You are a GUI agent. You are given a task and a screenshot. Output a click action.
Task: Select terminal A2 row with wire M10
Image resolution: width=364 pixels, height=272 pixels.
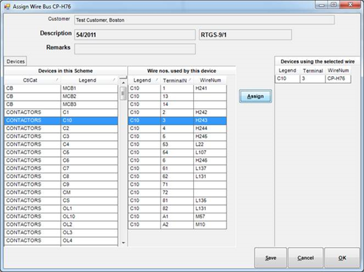pos(178,224)
